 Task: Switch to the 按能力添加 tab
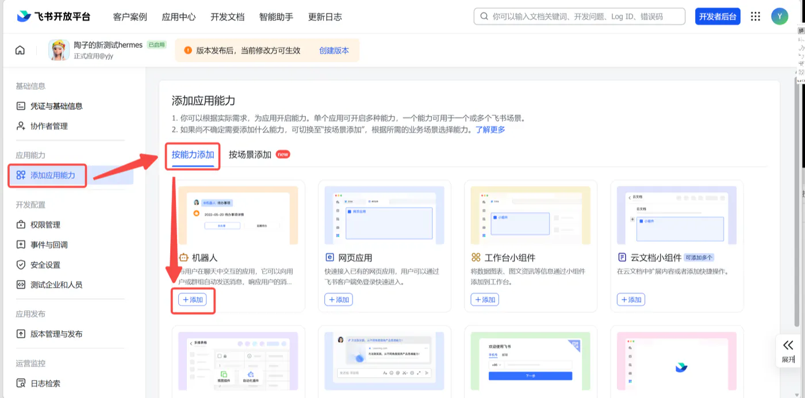[193, 155]
